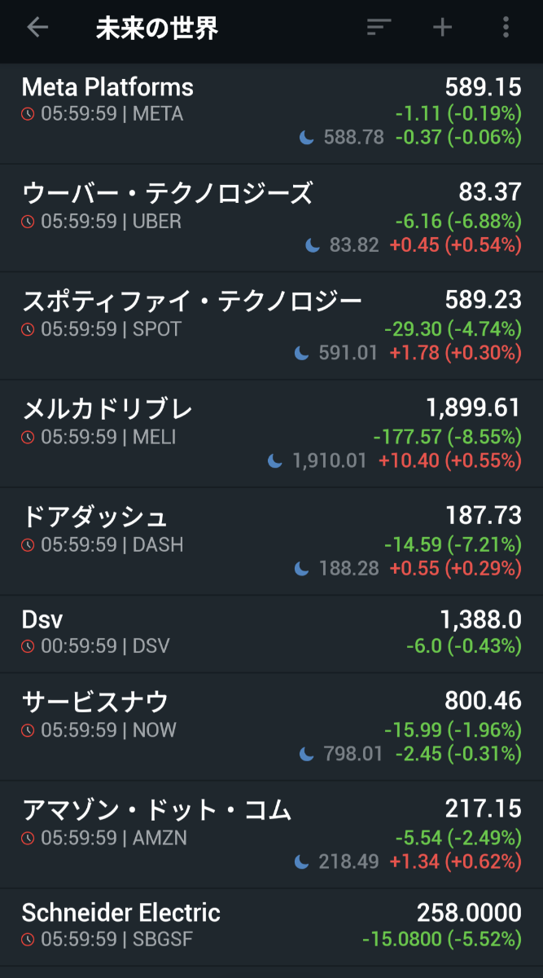Tap the 未来の世界 watchlist title
The height and width of the screenshot is (978, 543).
click(x=157, y=29)
